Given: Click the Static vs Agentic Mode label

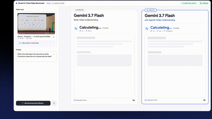Looking at the screenshot, I should 55,3.
